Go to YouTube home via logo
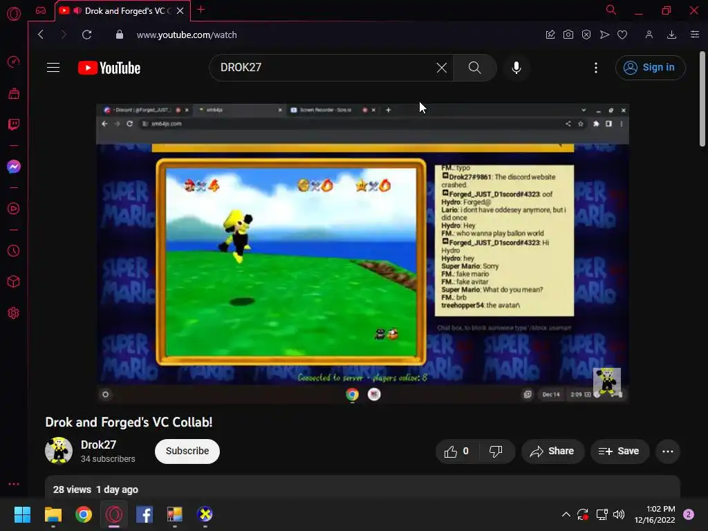This screenshot has width=708, height=531. [x=109, y=68]
